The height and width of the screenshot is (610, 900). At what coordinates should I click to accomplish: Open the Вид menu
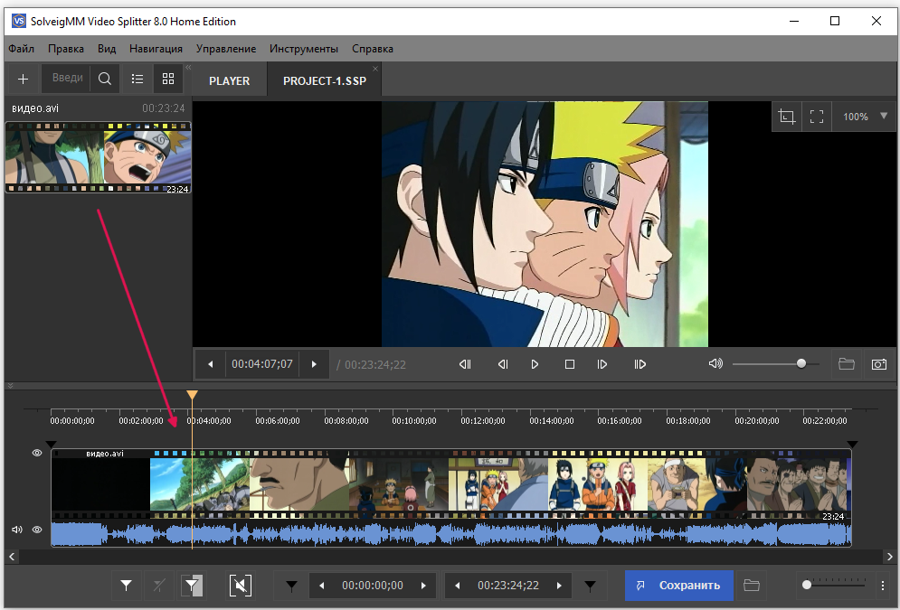[107, 49]
